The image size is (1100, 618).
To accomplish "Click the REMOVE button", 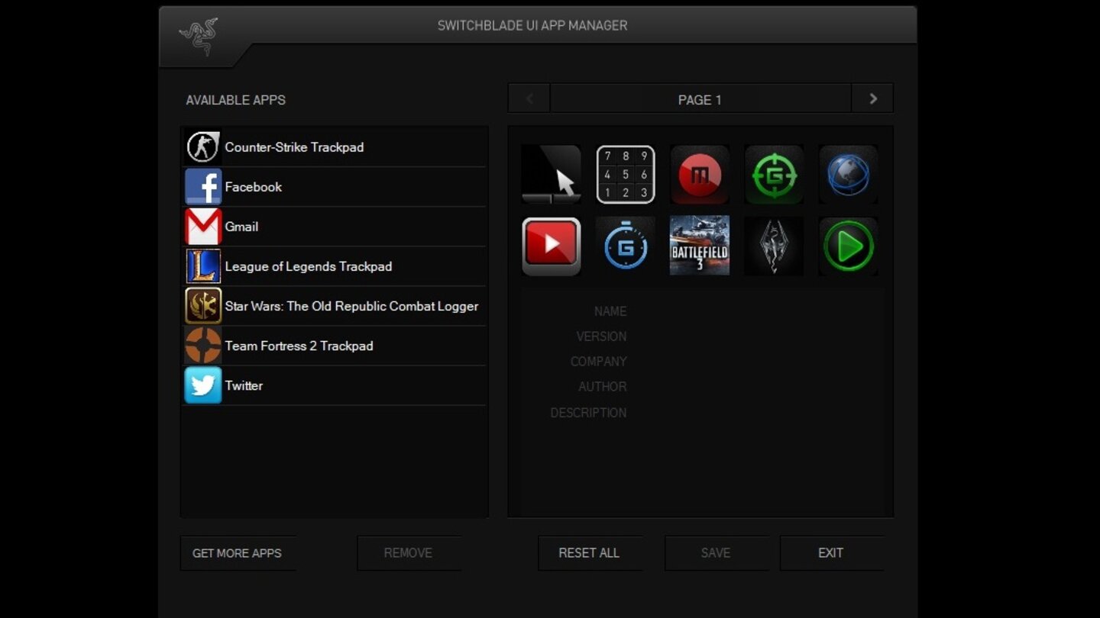I will (x=409, y=553).
